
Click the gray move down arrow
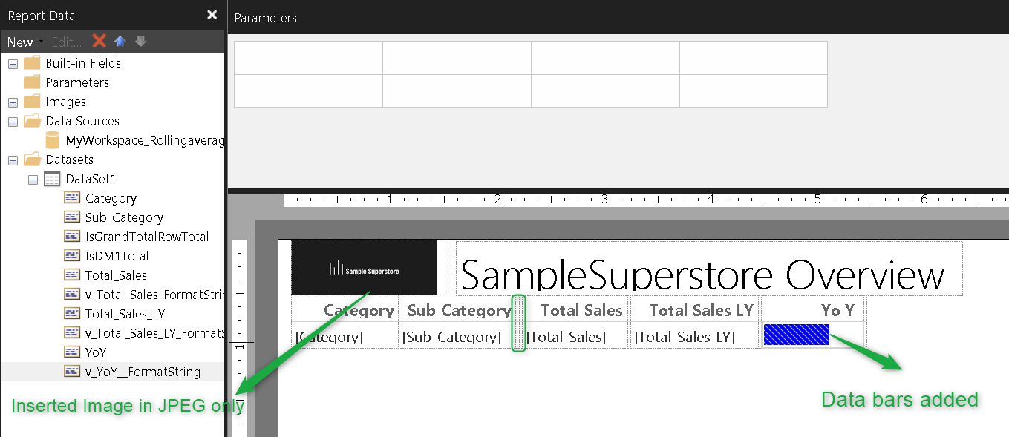click(140, 42)
